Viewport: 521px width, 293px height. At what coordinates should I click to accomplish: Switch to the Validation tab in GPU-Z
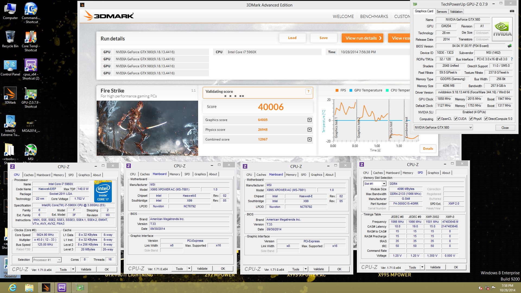pyautogui.click(x=456, y=12)
